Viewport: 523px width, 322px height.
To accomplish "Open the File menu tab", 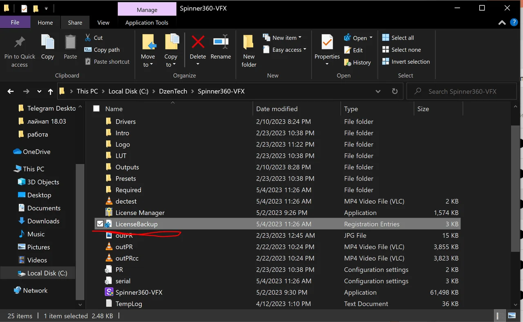I will pos(15,22).
